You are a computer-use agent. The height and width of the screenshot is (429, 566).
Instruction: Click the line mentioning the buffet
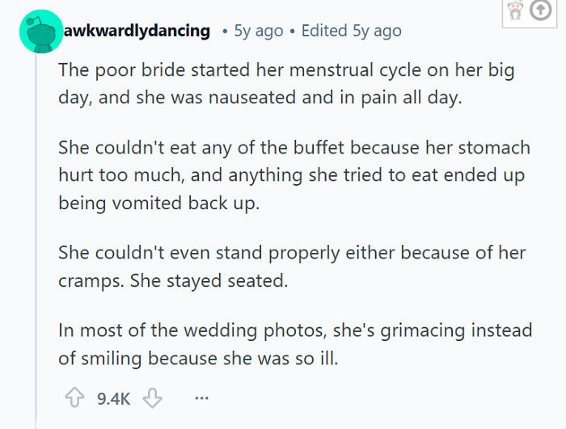pos(294,149)
